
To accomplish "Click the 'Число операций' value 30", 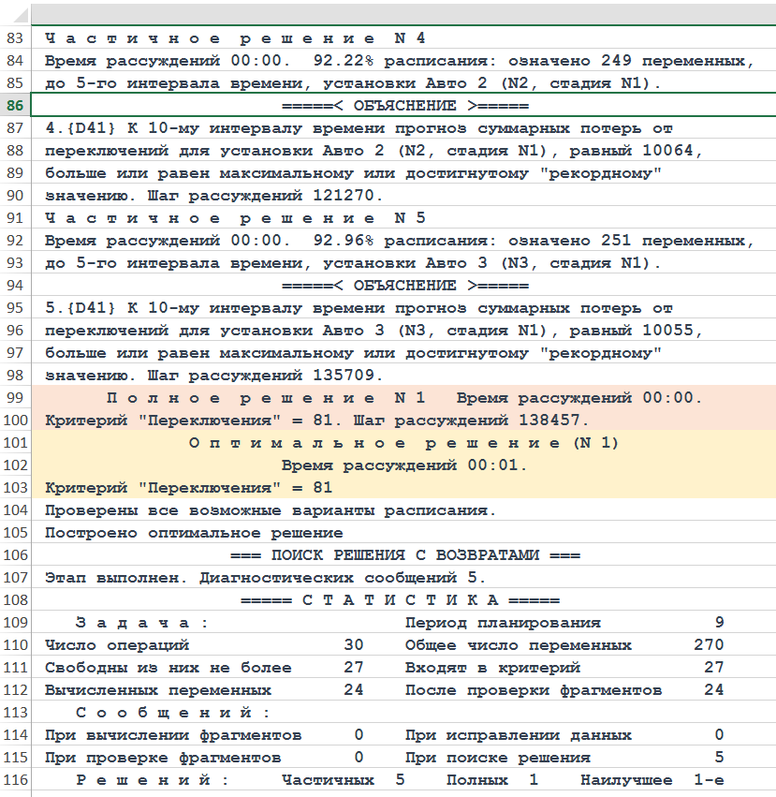I will [x=353, y=645].
